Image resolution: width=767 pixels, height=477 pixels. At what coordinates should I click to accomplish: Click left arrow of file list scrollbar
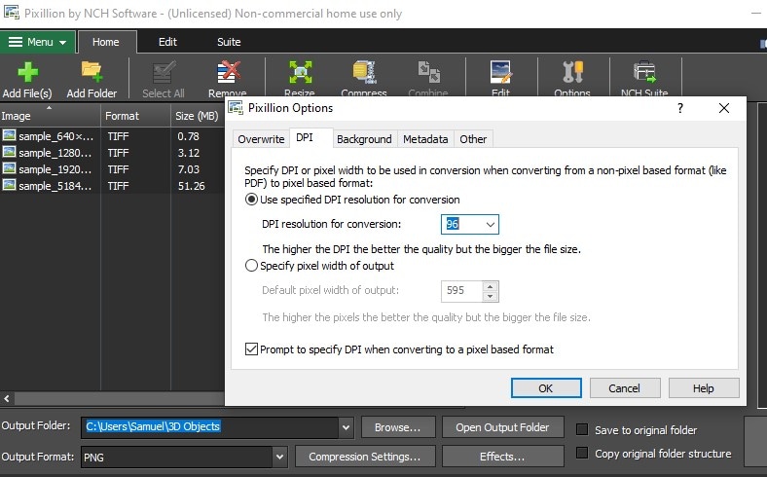[x=7, y=399]
